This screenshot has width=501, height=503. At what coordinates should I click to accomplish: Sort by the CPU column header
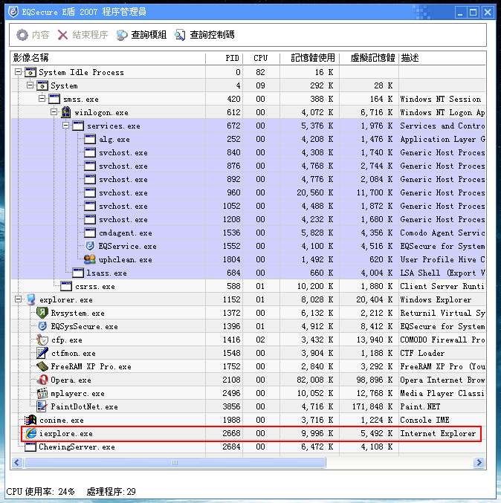tap(261, 58)
